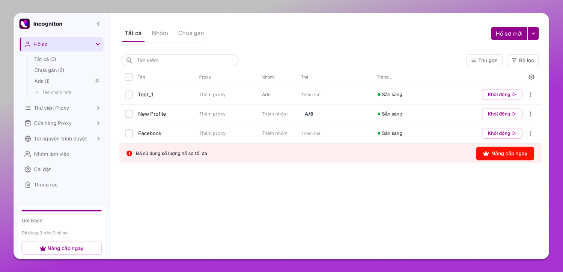Open three-dot menu for Facebook row
Viewport: 563px width, 272px height.
coord(530,133)
